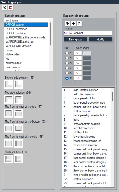Image resolution: width=119 pixels, height=192 pixels.
Task: Move group up with up arrow
Action: point(67,23)
